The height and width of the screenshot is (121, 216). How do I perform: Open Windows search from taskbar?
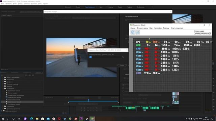[x=8, y=119]
